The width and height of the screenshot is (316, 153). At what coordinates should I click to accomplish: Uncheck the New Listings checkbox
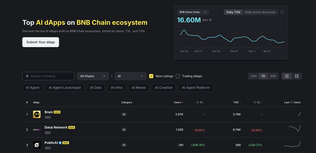pos(151,76)
